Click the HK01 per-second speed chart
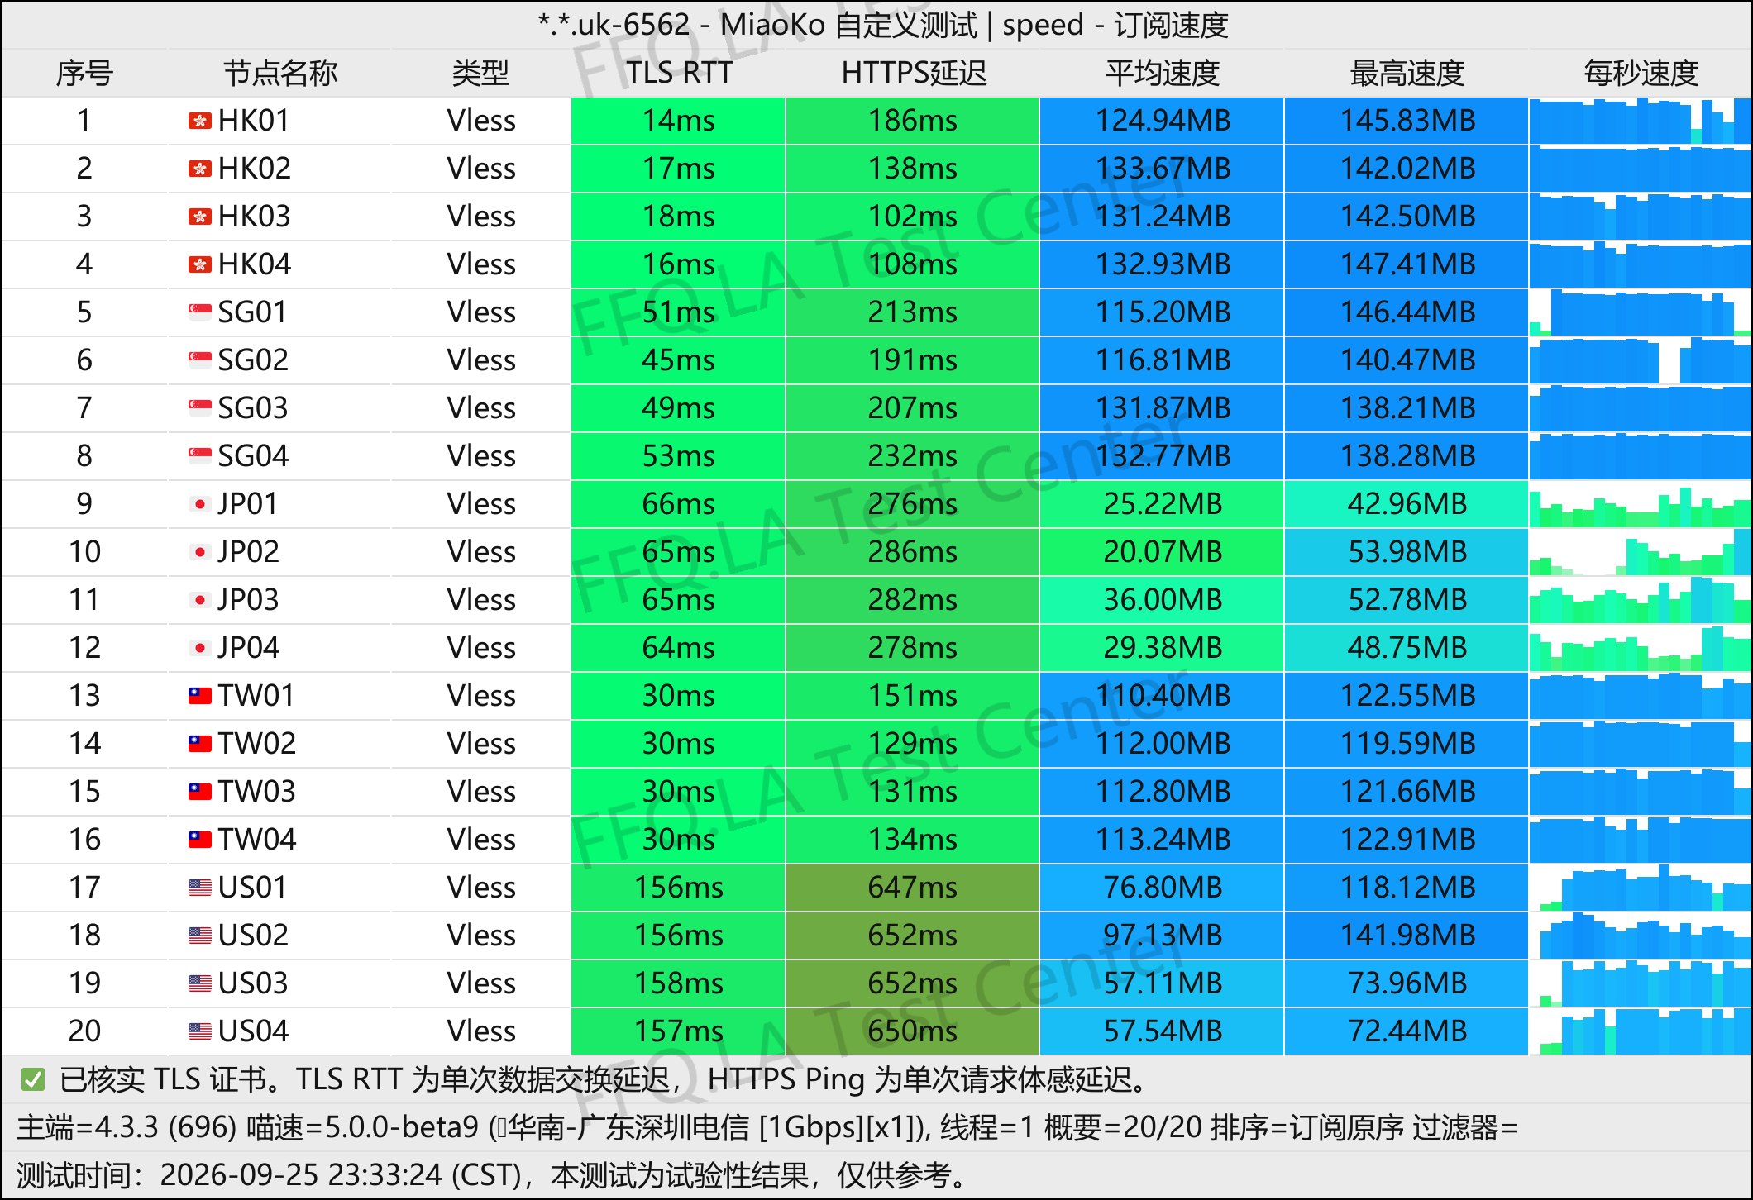 pyautogui.click(x=1641, y=121)
